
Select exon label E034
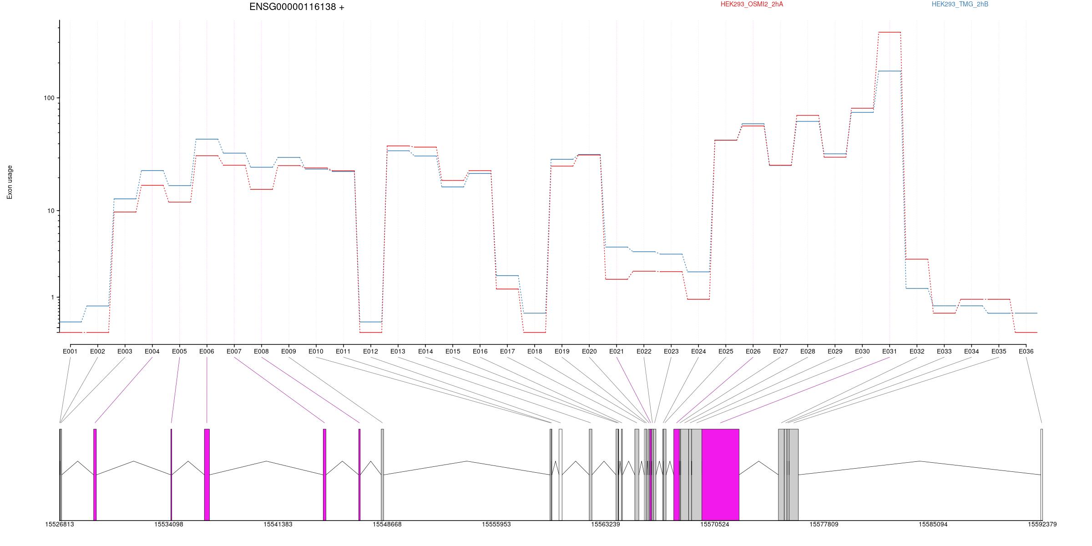(x=971, y=351)
